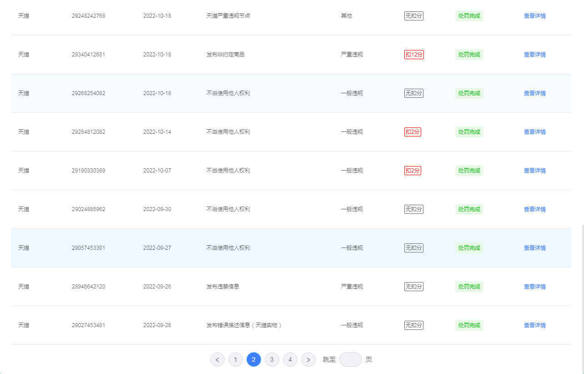Click 处罚完成 status in row 29057453301
This screenshot has height=374, width=584.
pyautogui.click(x=469, y=248)
